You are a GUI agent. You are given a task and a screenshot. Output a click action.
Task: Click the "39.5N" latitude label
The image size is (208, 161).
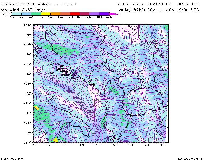tap(28, 143)
